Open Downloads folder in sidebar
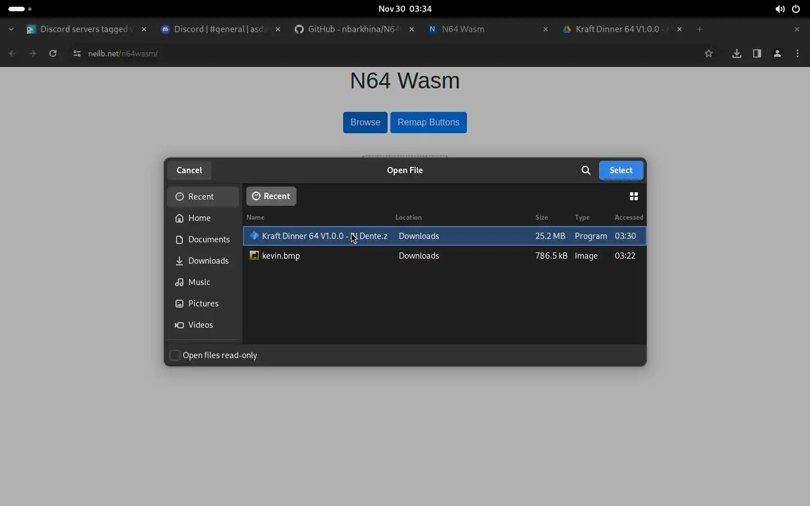Viewport: 810px width, 506px height. point(203,261)
